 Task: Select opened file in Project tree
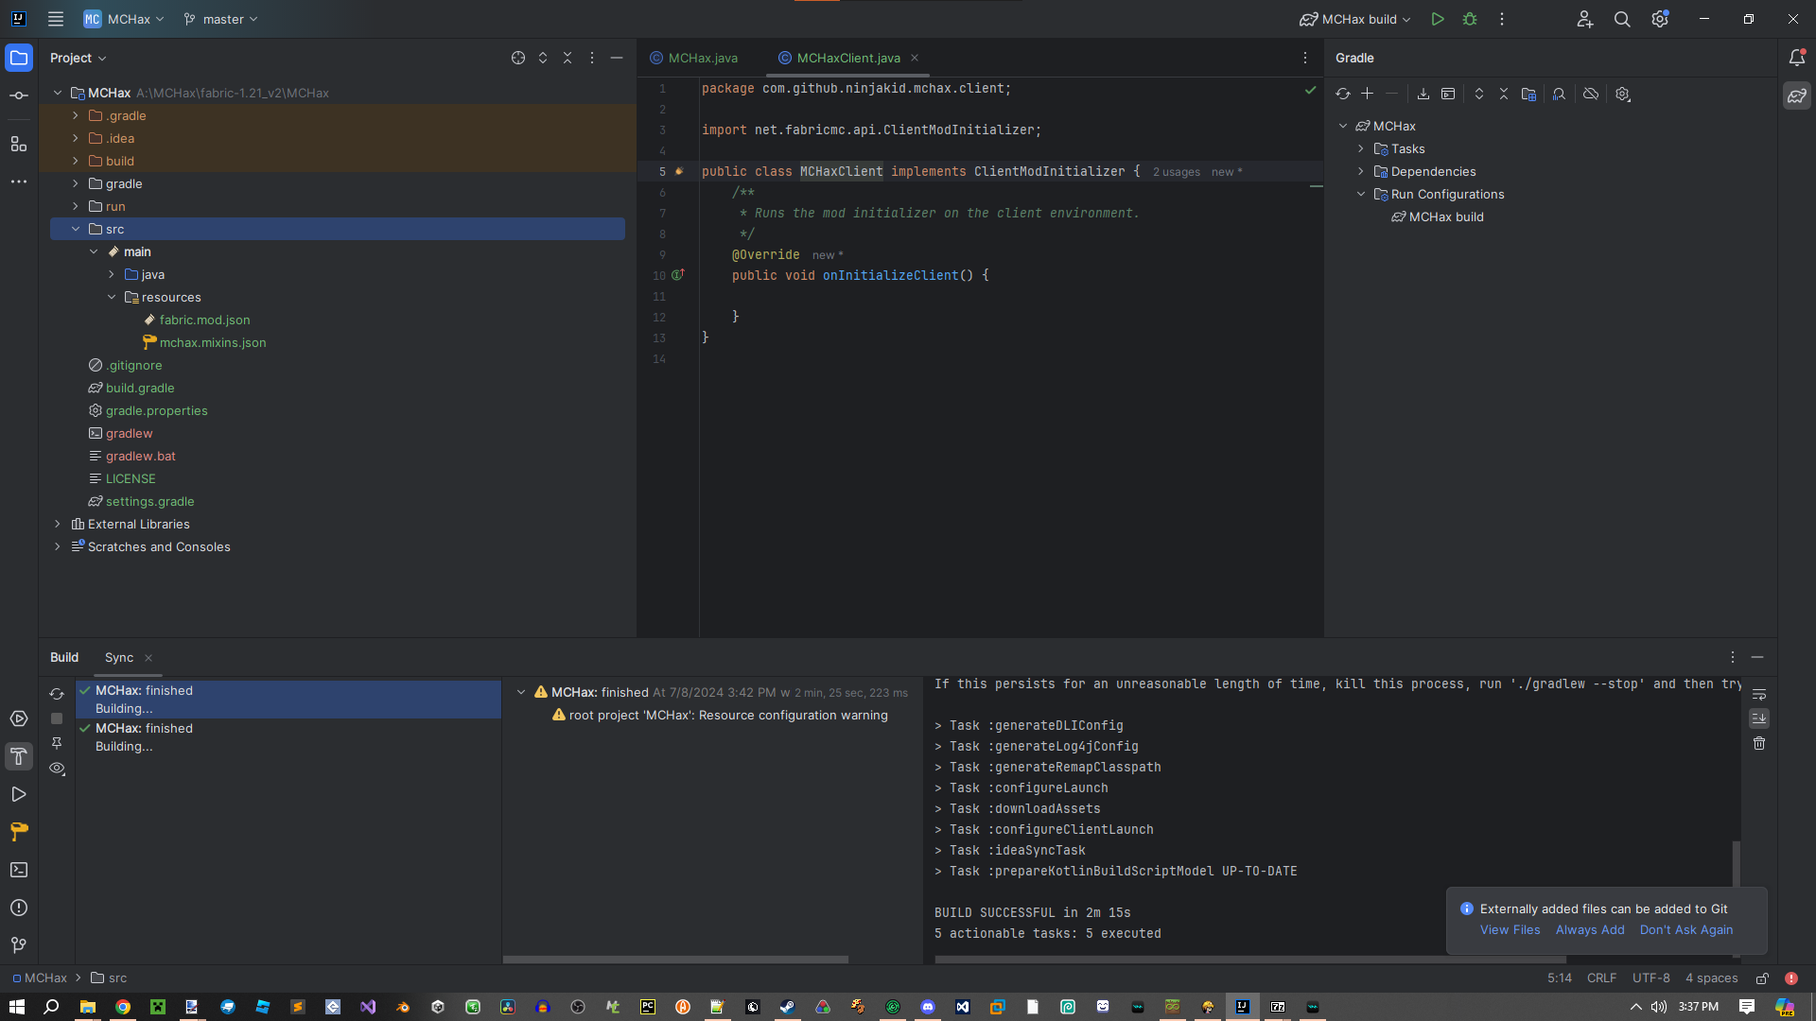click(x=518, y=58)
